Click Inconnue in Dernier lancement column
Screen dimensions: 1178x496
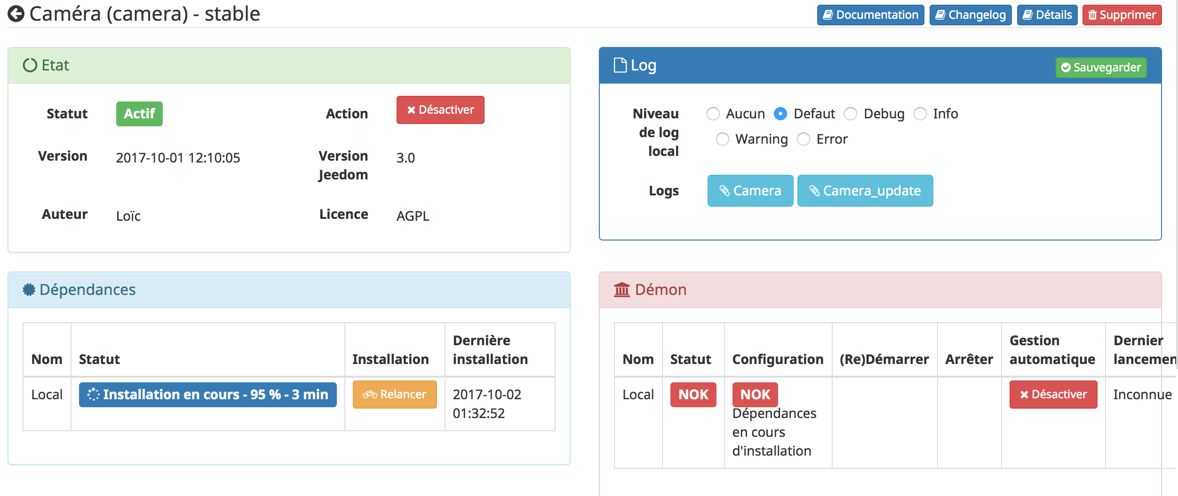1142,395
